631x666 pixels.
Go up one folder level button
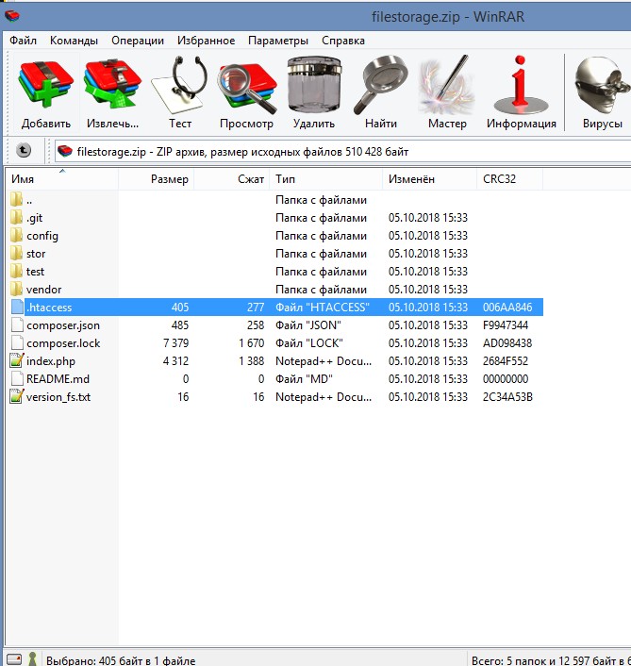coord(24,150)
